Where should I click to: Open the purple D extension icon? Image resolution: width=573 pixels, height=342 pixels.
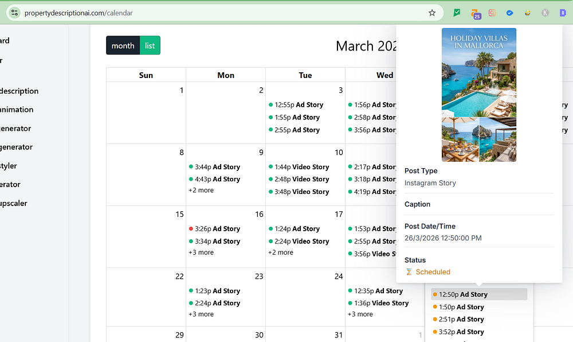coord(563,13)
